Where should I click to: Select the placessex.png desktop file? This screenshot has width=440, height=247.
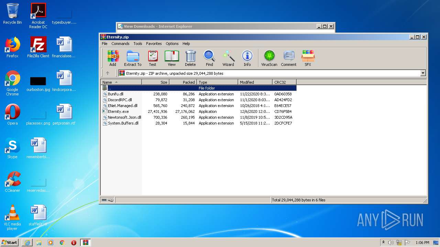pyautogui.click(x=38, y=117)
